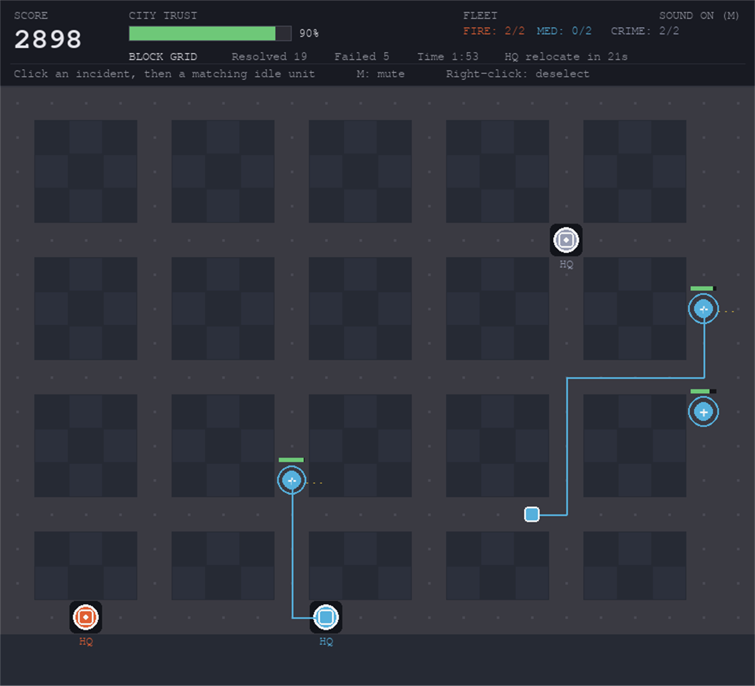The height and width of the screenshot is (686, 755).
Task: Select the orange fire HQ station icon
Action: click(x=86, y=617)
